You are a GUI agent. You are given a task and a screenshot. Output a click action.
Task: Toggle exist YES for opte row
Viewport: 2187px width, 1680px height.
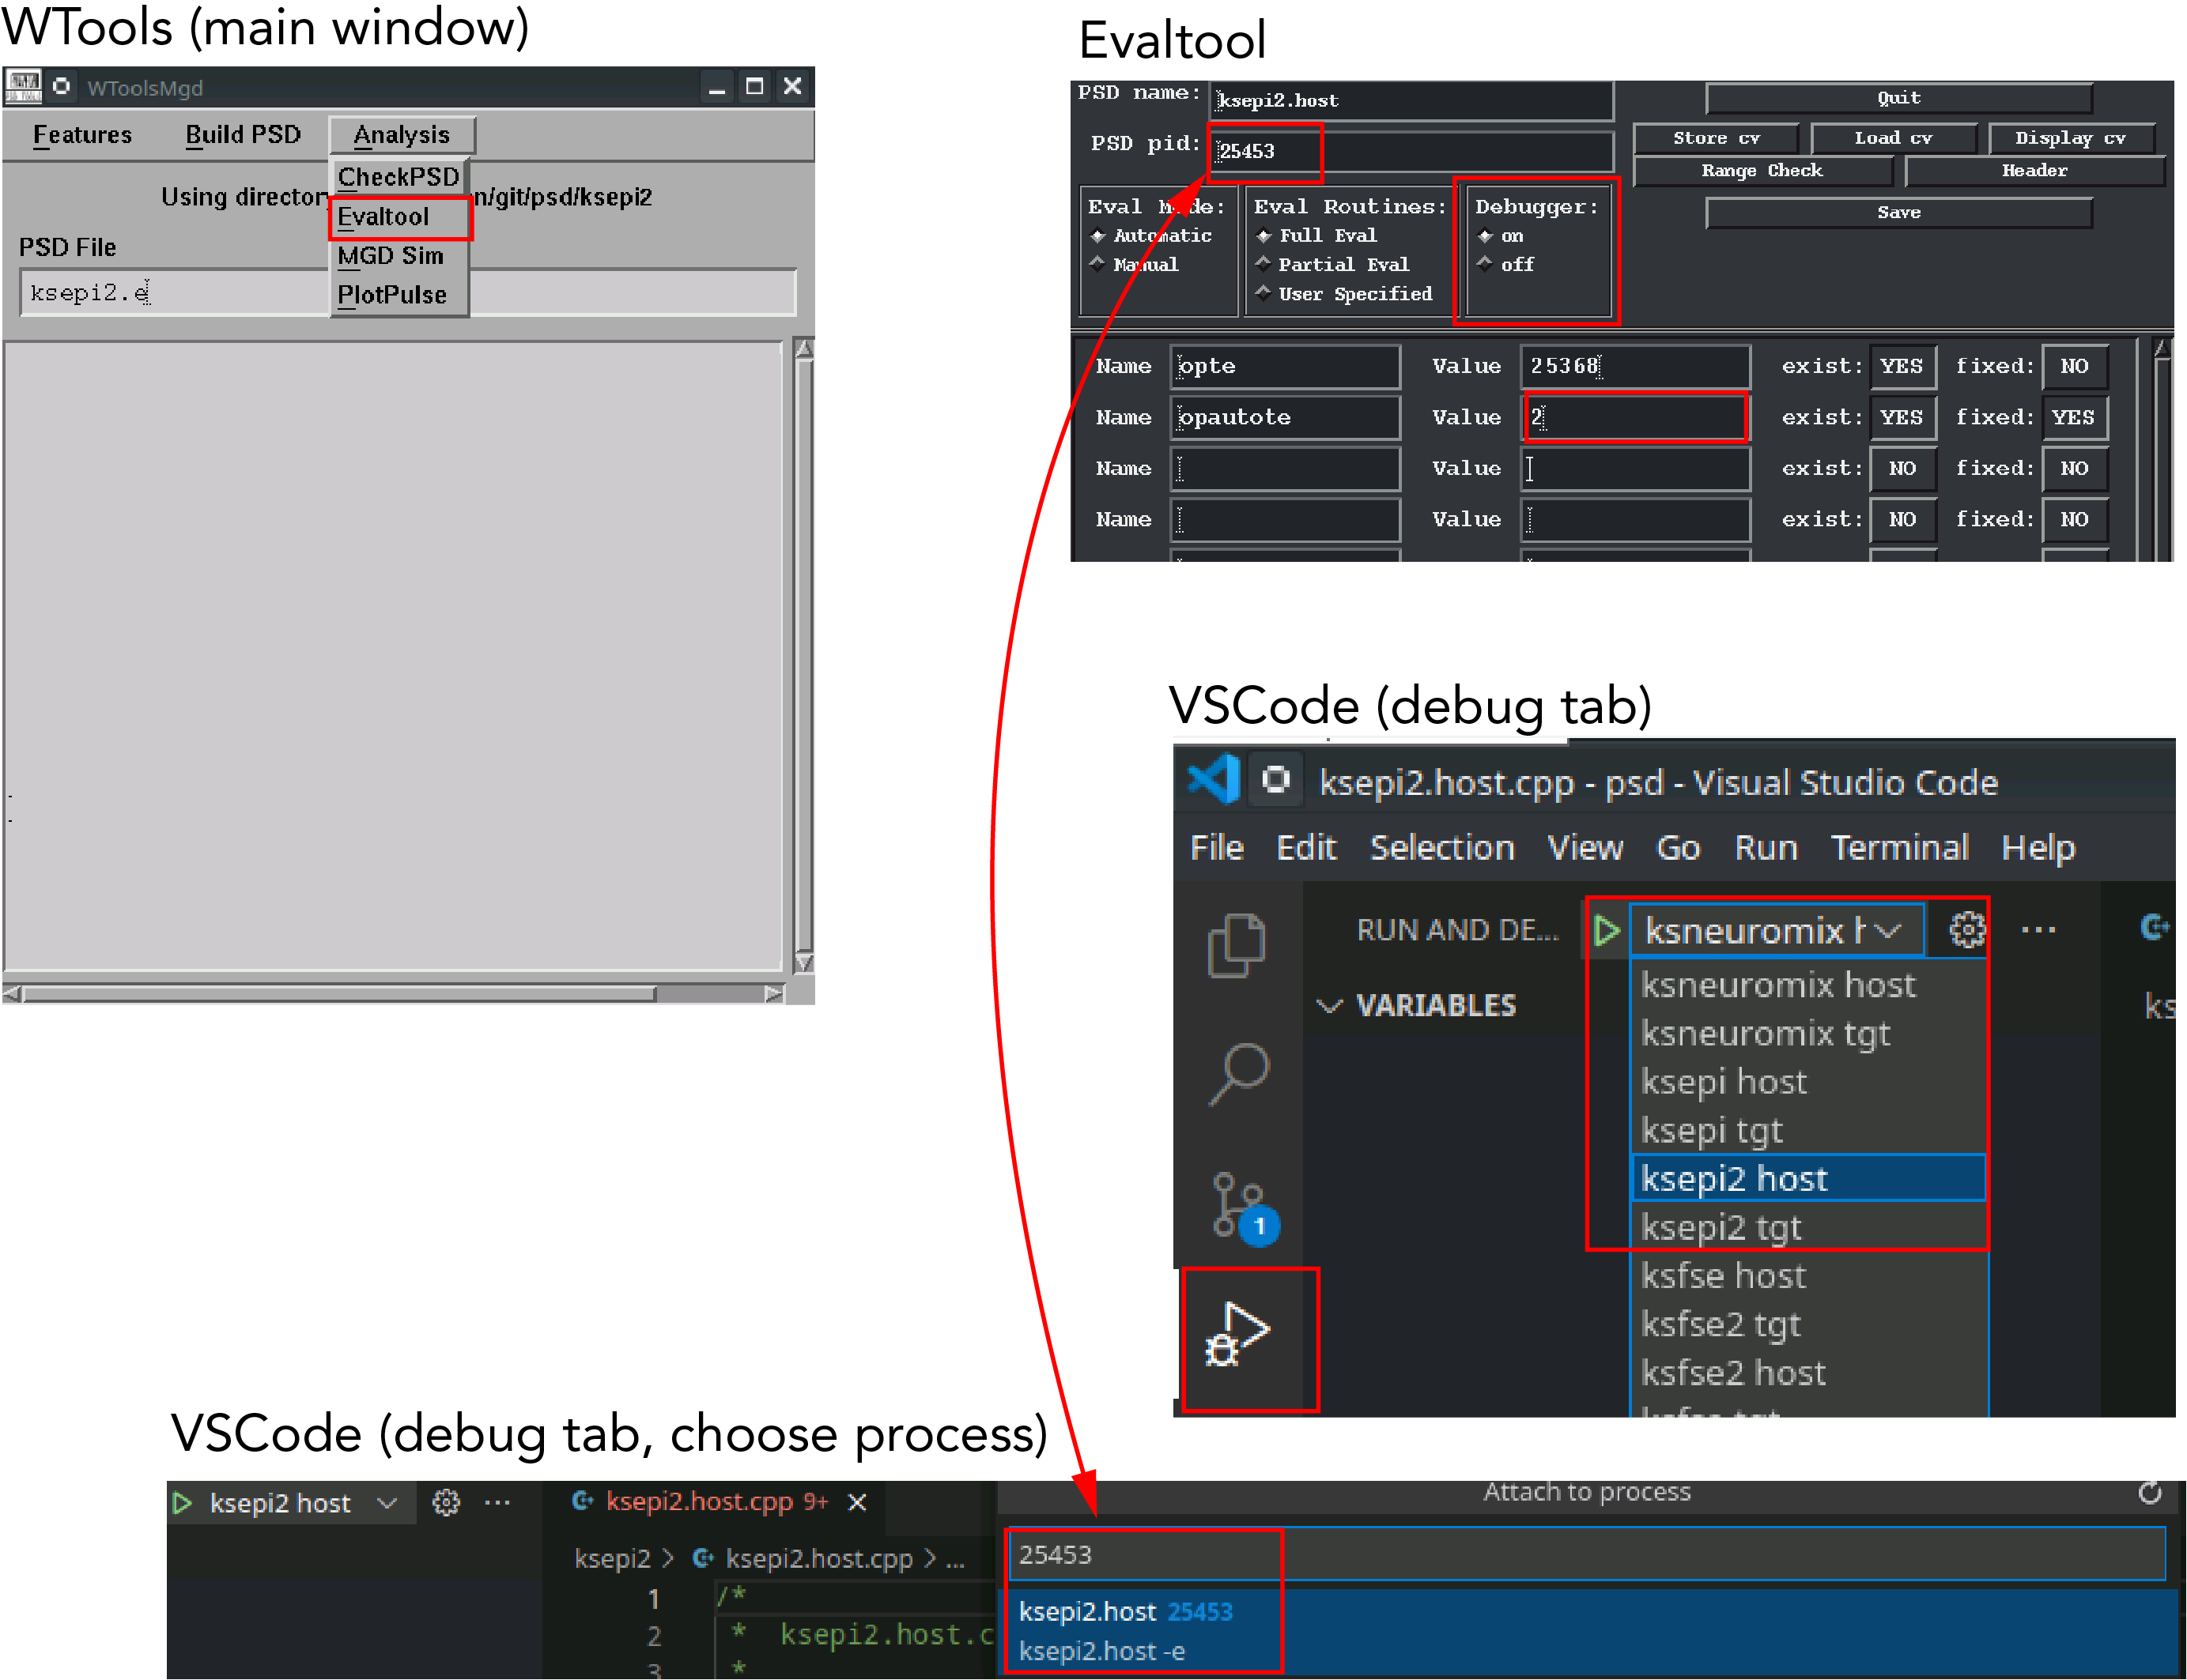(x=1902, y=366)
